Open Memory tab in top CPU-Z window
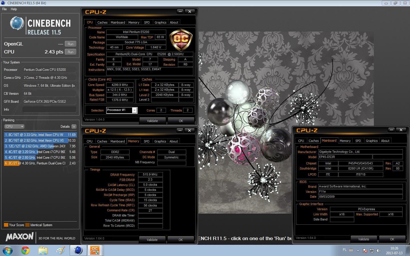 [134, 22]
